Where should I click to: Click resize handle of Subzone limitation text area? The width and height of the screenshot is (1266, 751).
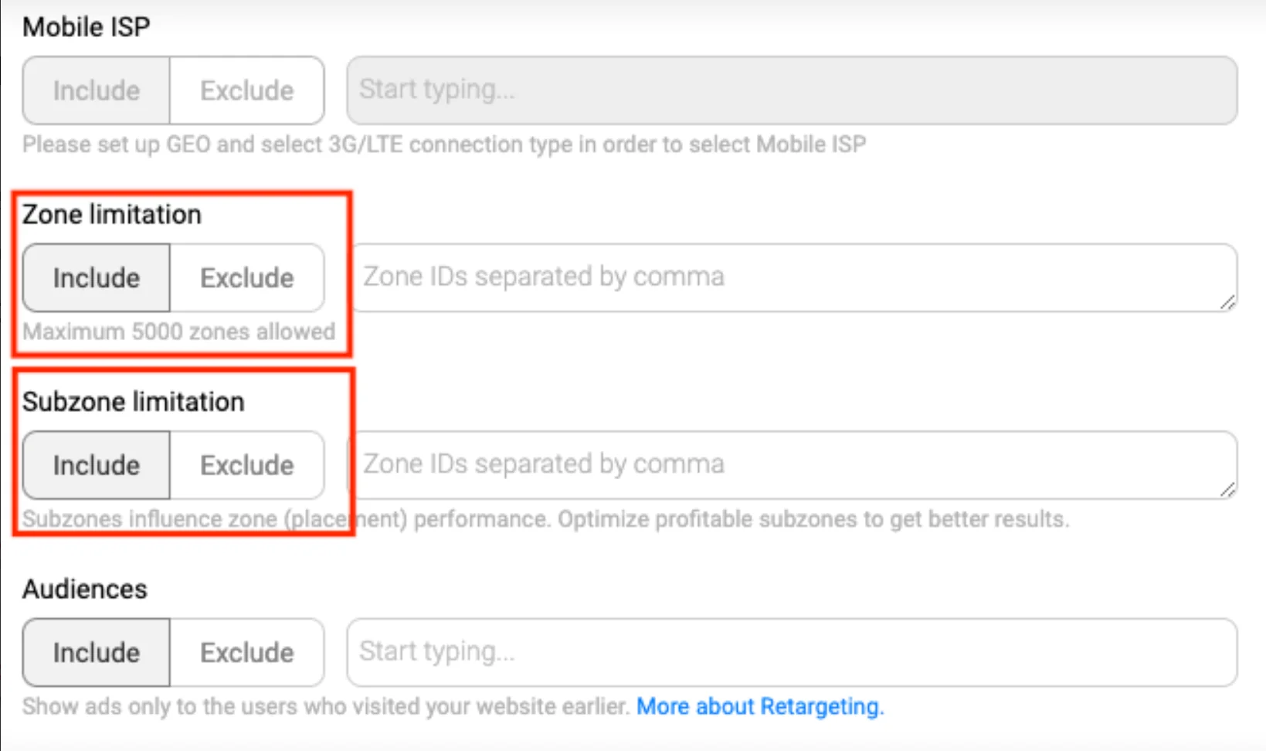coord(1228,490)
